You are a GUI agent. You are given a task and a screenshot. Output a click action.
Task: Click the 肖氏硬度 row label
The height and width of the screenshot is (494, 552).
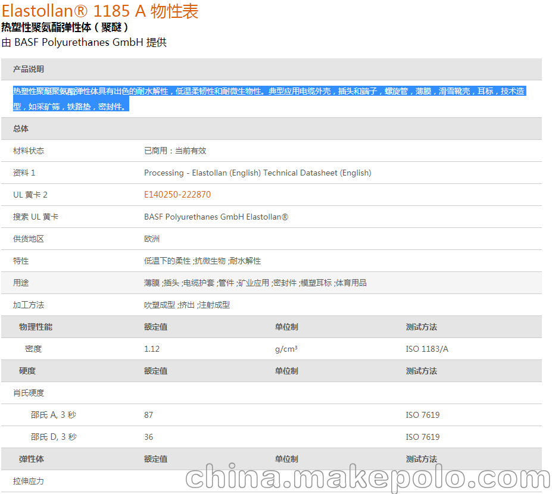pyautogui.click(x=29, y=393)
